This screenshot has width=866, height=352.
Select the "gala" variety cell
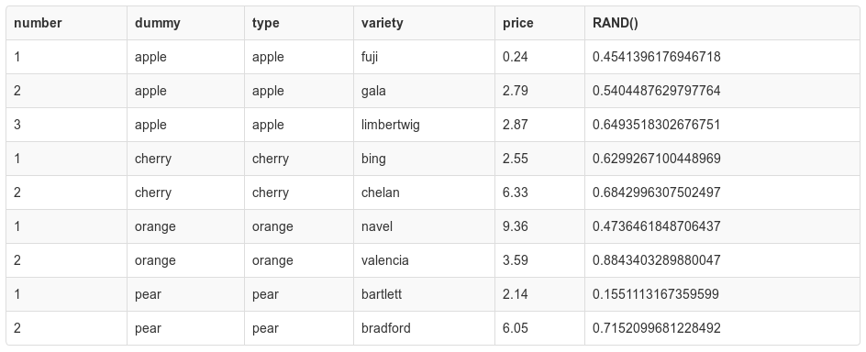(x=424, y=91)
